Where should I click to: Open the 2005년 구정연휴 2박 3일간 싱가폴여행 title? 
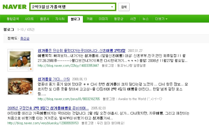pyautogui.click(x=48, y=108)
